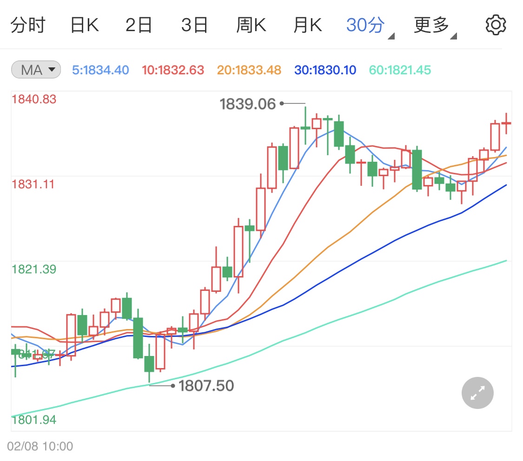
Task: Select the 3日 chart tab
Action: 194,25
